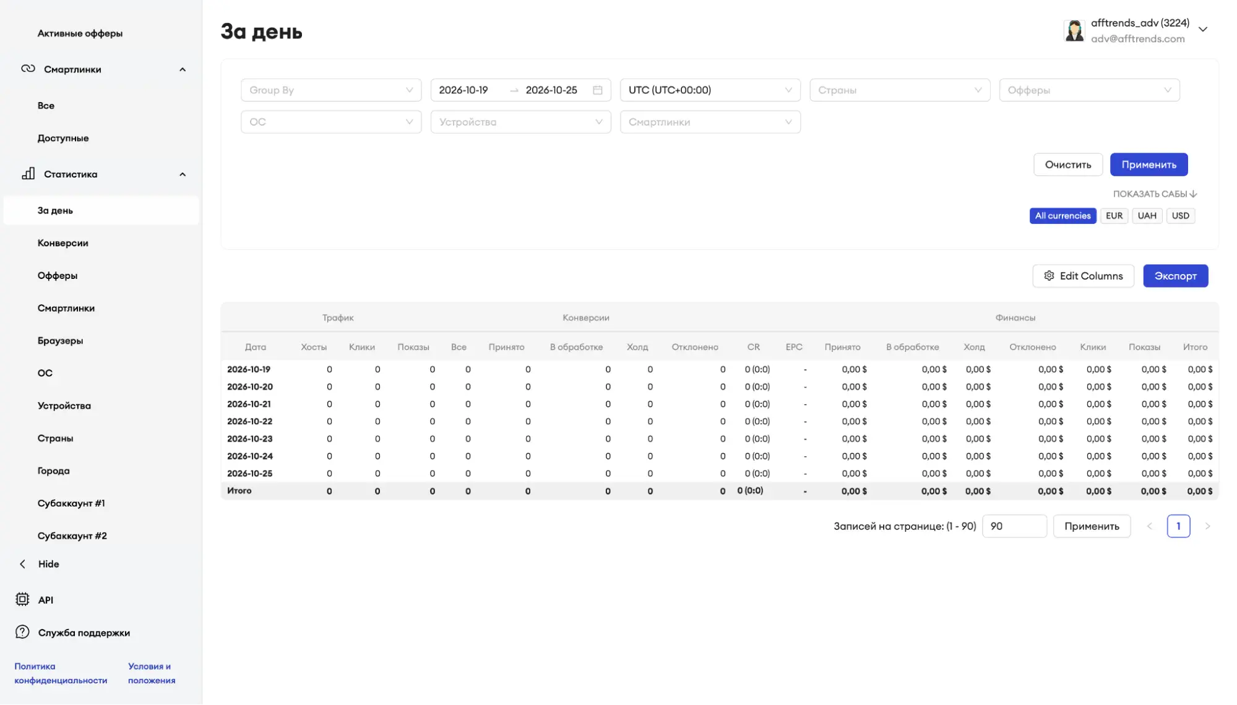This screenshot has width=1237, height=705.
Task: Go to the previous page arrow
Action: 1150,526
